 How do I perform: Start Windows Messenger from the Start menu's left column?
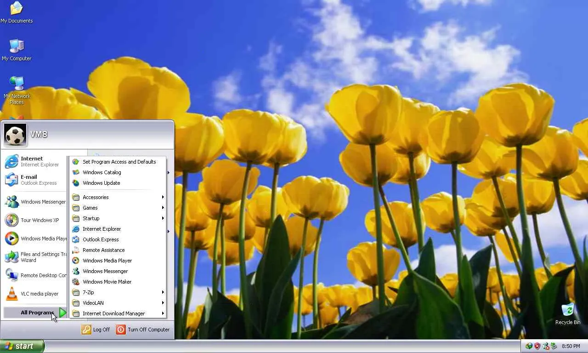tap(35, 202)
